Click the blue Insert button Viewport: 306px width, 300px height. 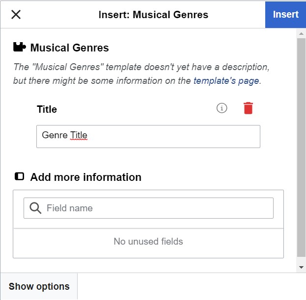285,14
